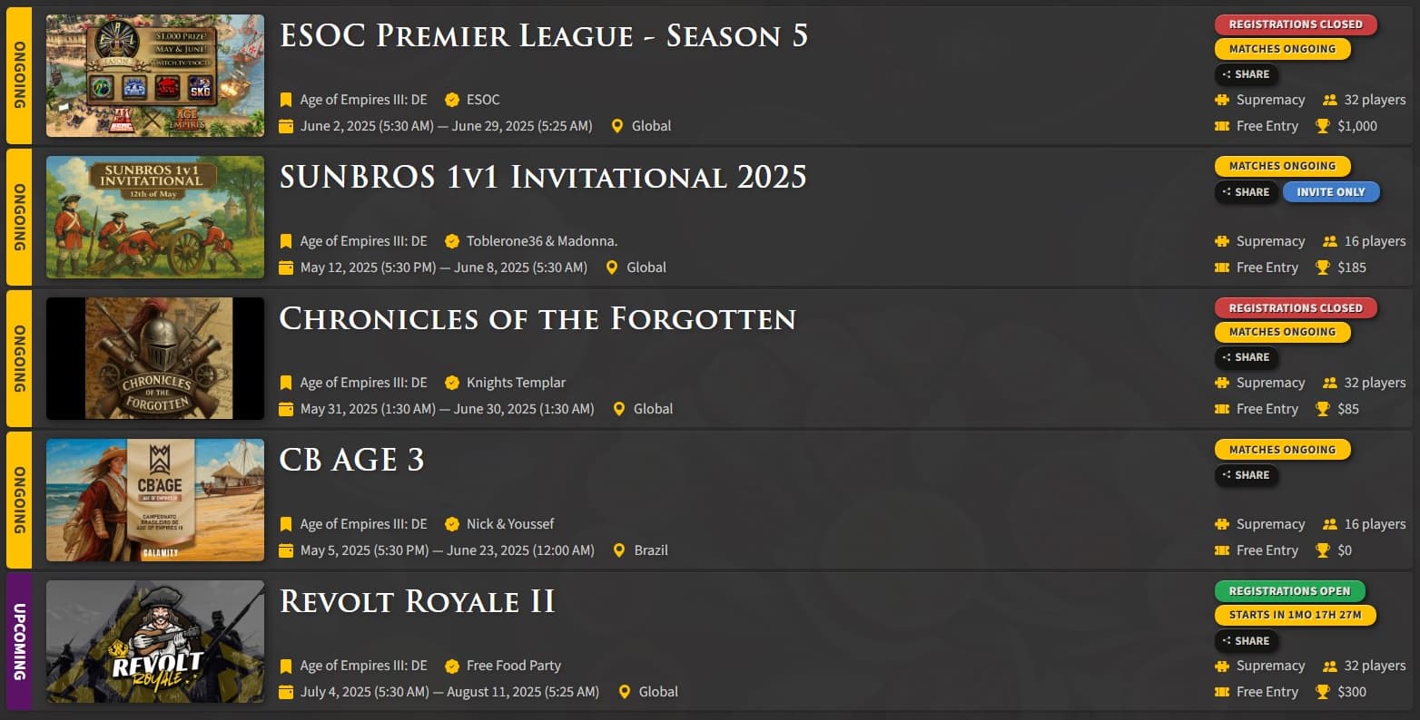Click location pin icon next to Brazil
The height and width of the screenshot is (720, 1420).
coord(619,550)
